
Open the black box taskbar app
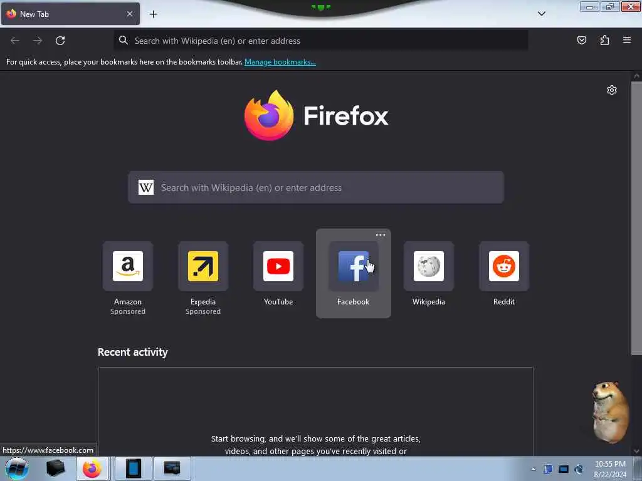pos(55,468)
